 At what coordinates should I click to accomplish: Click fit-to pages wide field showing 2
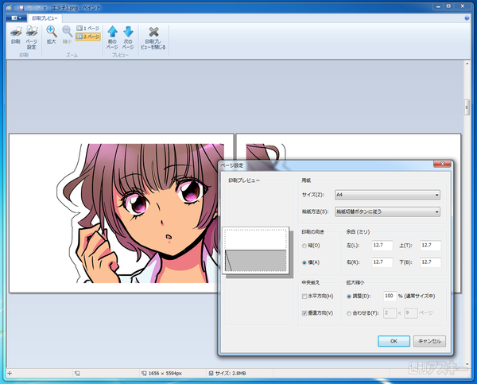pyautogui.click(x=390, y=312)
